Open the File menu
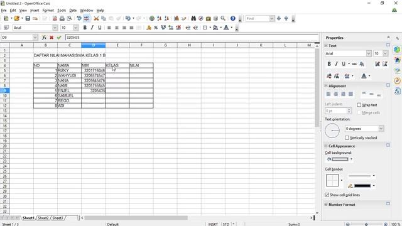This screenshot has width=402, height=226. click(4, 11)
